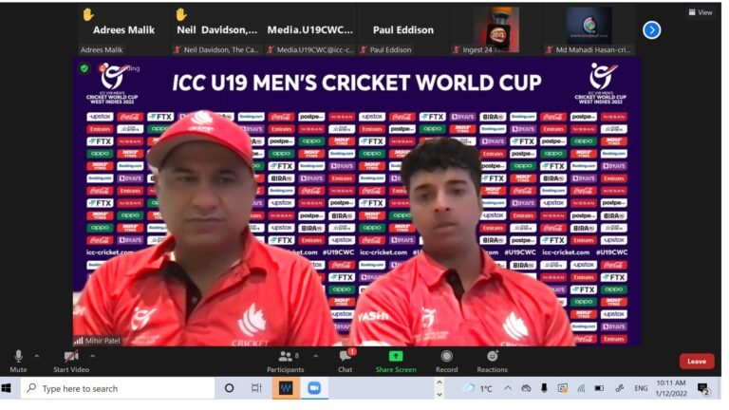Click the raised hand on Neil Davidson
The height and width of the screenshot is (410, 729).
[x=181, y=15]
